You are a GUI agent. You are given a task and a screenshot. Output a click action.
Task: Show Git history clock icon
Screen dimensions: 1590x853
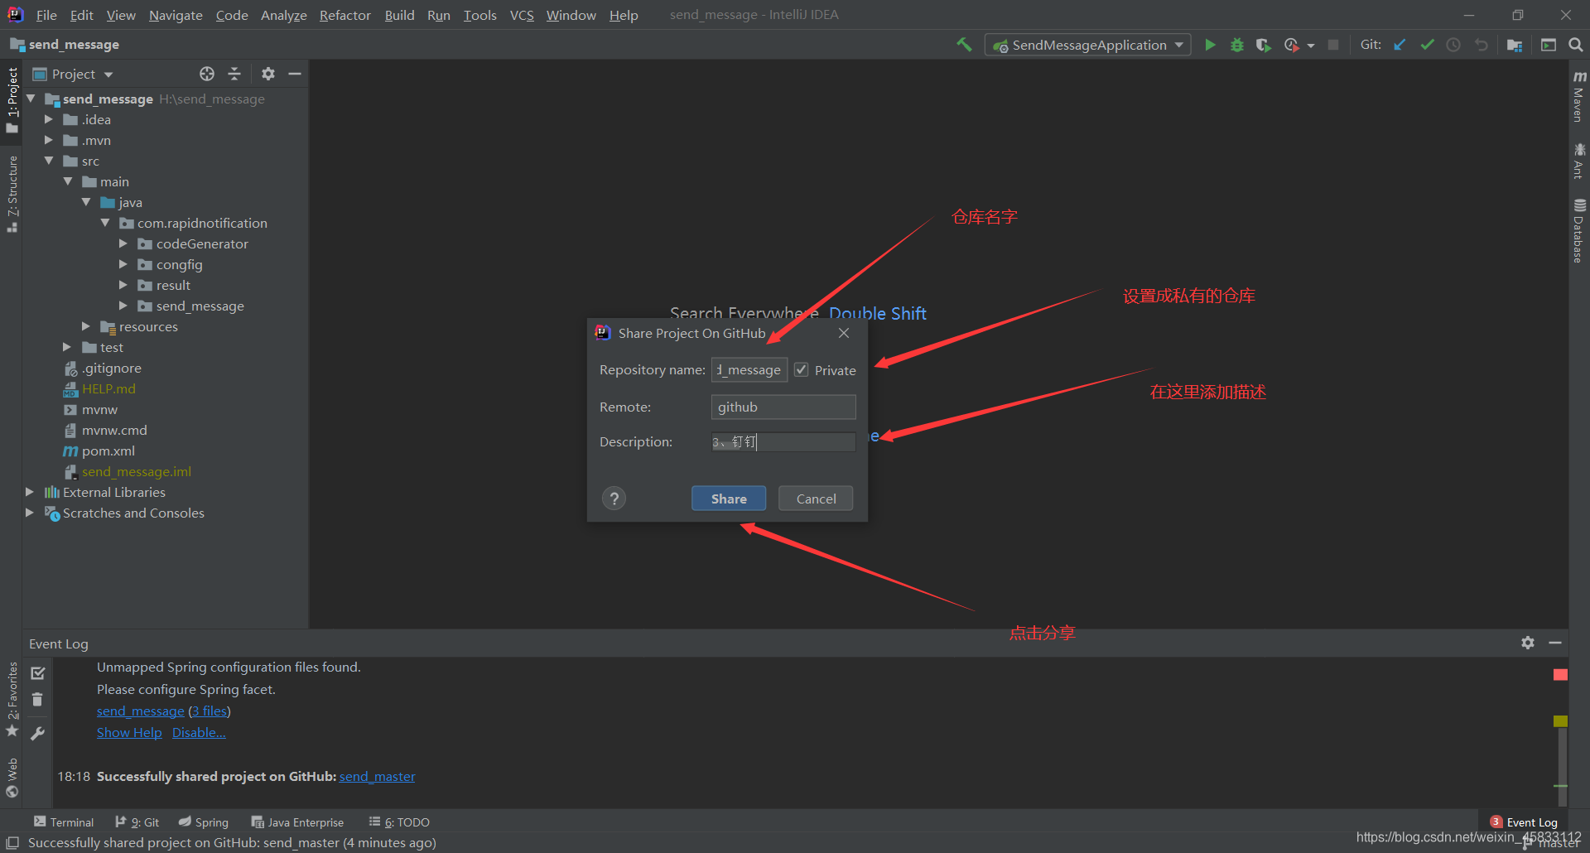[1453, 45]
